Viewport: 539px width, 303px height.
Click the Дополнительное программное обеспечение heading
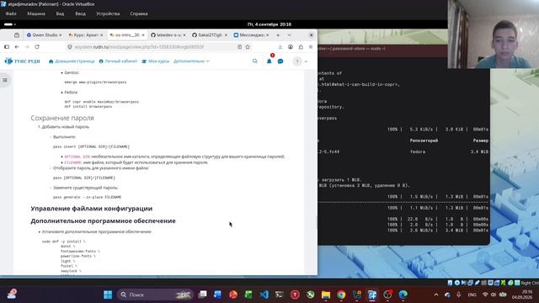click(103, 221)
